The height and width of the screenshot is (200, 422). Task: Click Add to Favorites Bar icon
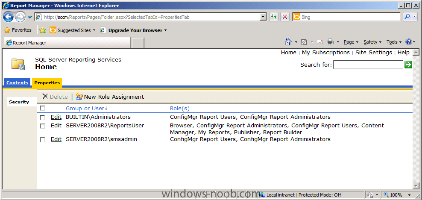(x=43, y=30)
